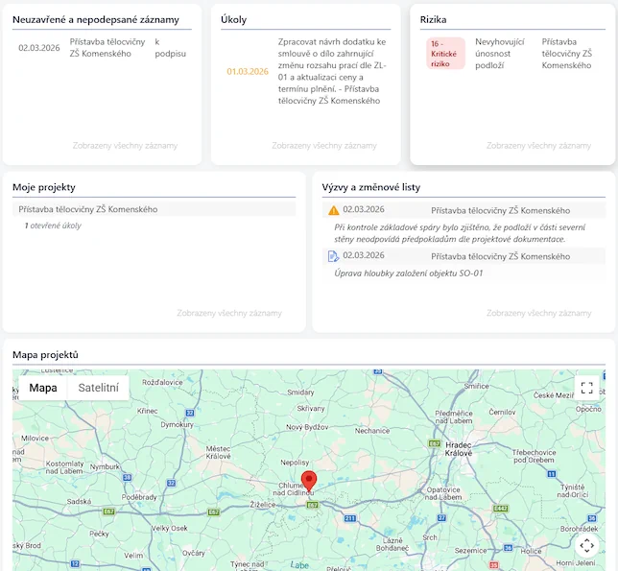The width and height of the screenshot is (618, 571).
Task: Open Přístavba tělocvičny project in Moje projekty
Action: [87, 209]
